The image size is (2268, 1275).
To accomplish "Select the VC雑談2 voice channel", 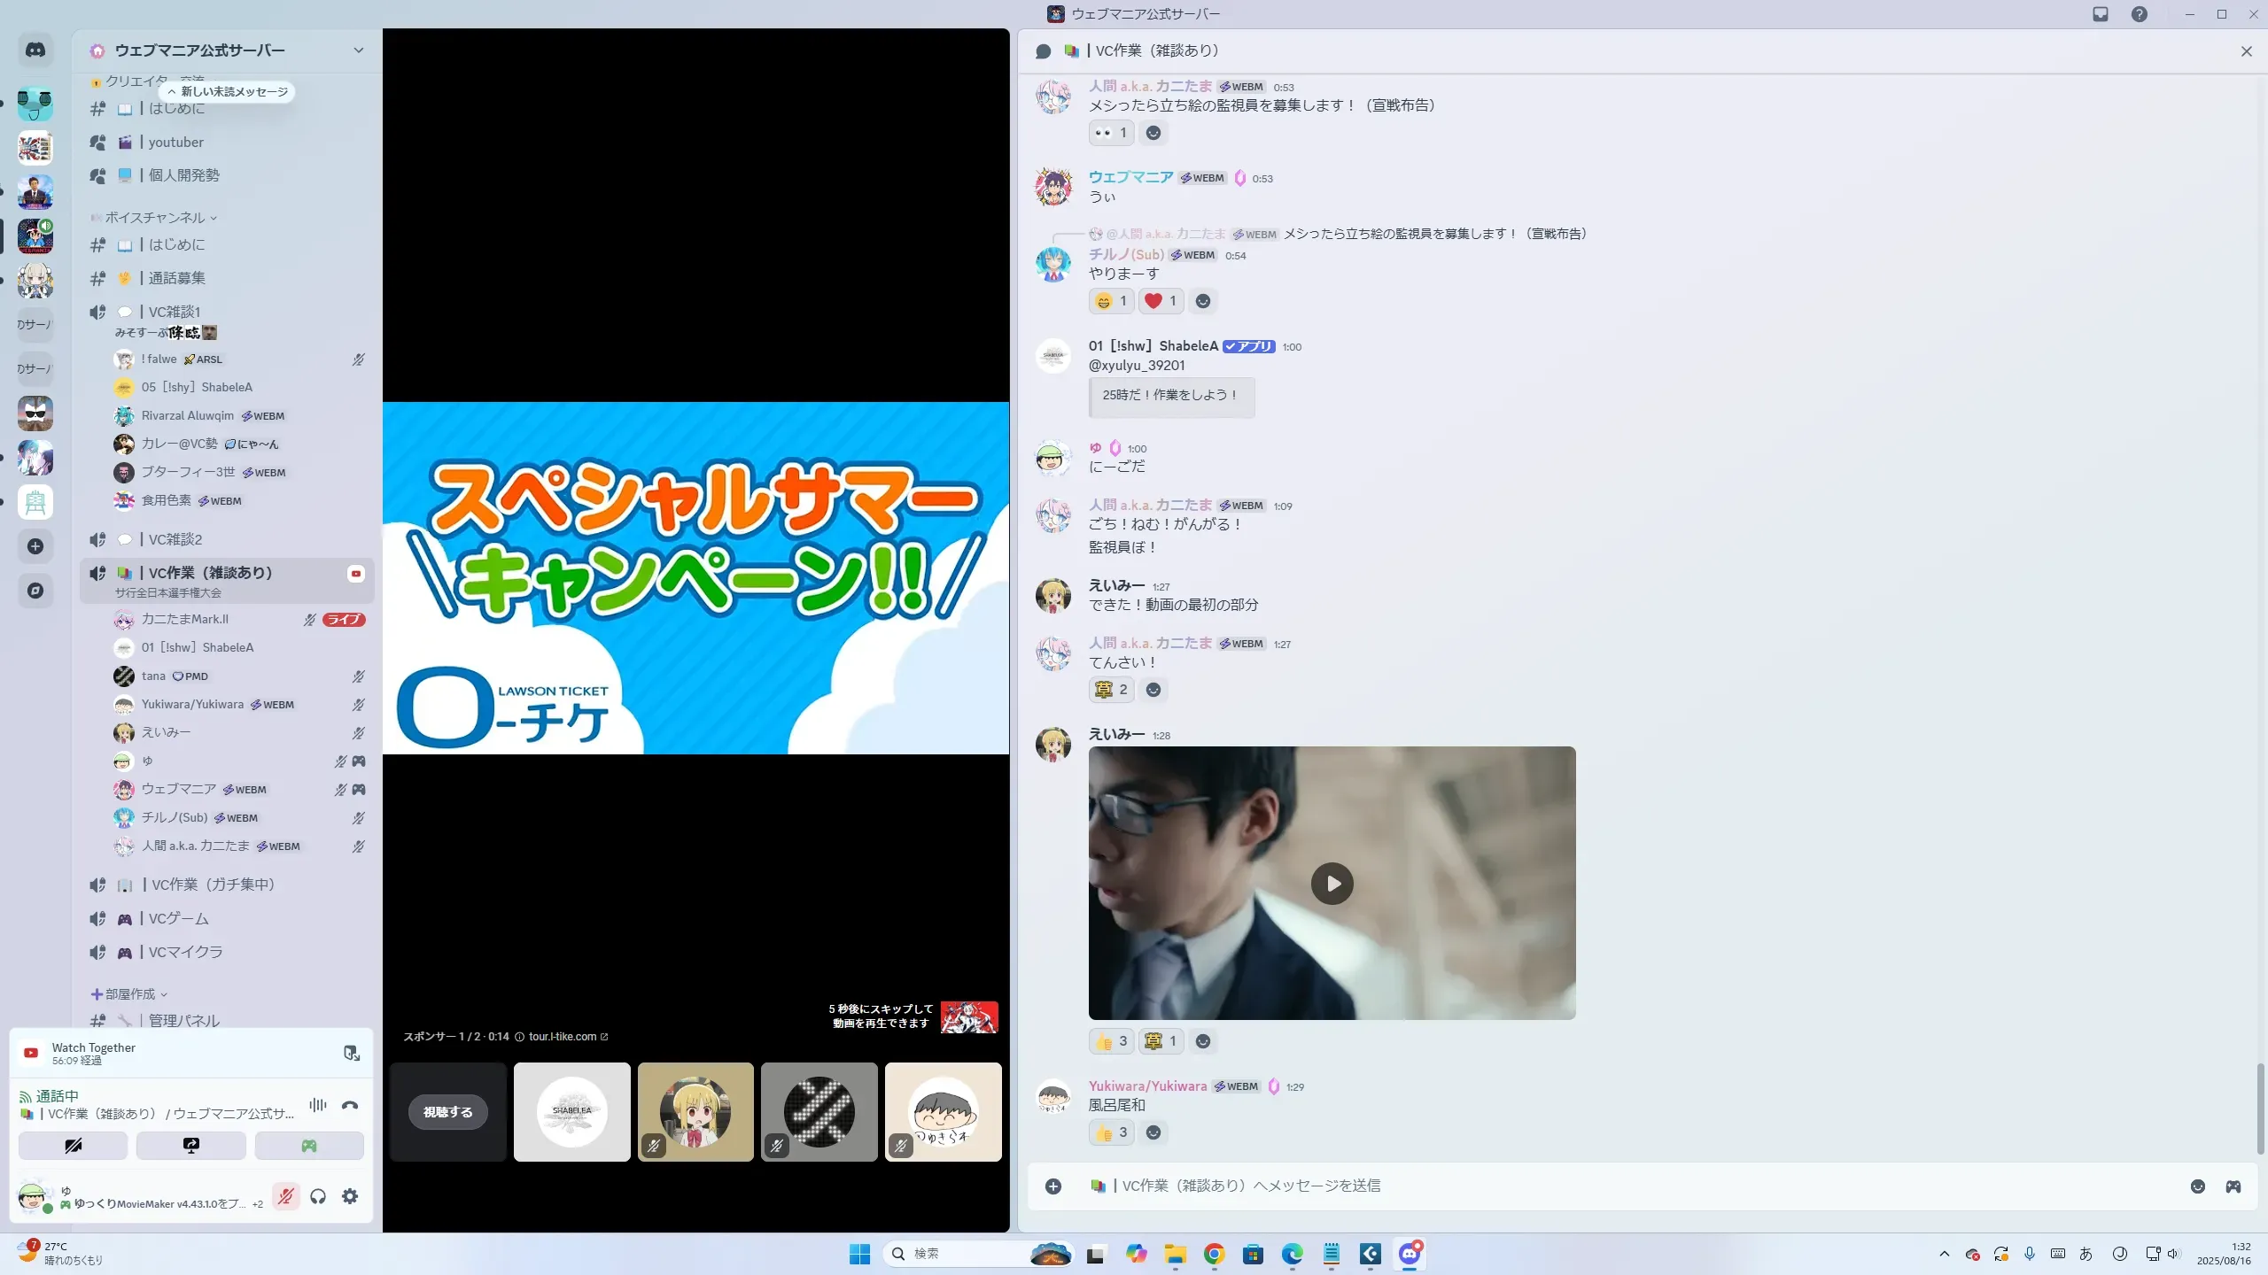I will tap(175, 539).
